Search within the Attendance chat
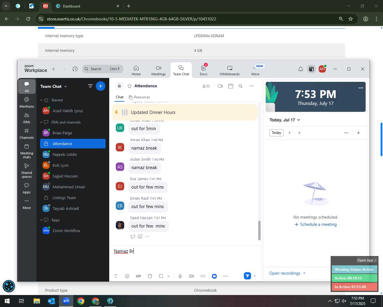383x307 pixels. pos(241,86)
